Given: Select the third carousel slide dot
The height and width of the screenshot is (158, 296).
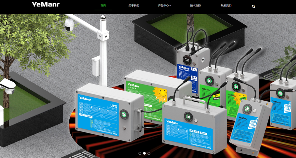Looking at the screenshot, I should click(x=149, y=153).
